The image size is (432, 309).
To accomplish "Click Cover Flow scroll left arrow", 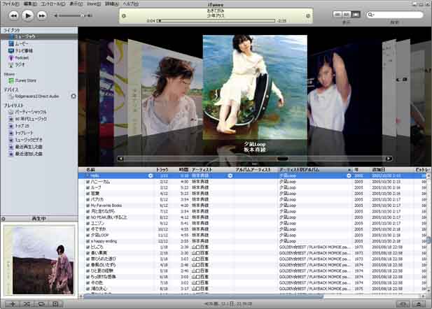I will point(120,159).
